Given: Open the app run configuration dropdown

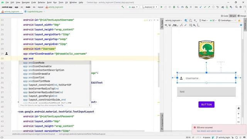Looking at the screenshot, I should click(x=133, y=7).
